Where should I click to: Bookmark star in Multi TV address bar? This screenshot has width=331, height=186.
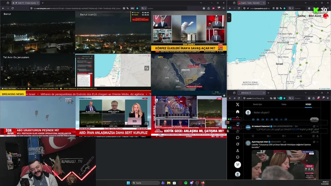[x=137, y=8]
